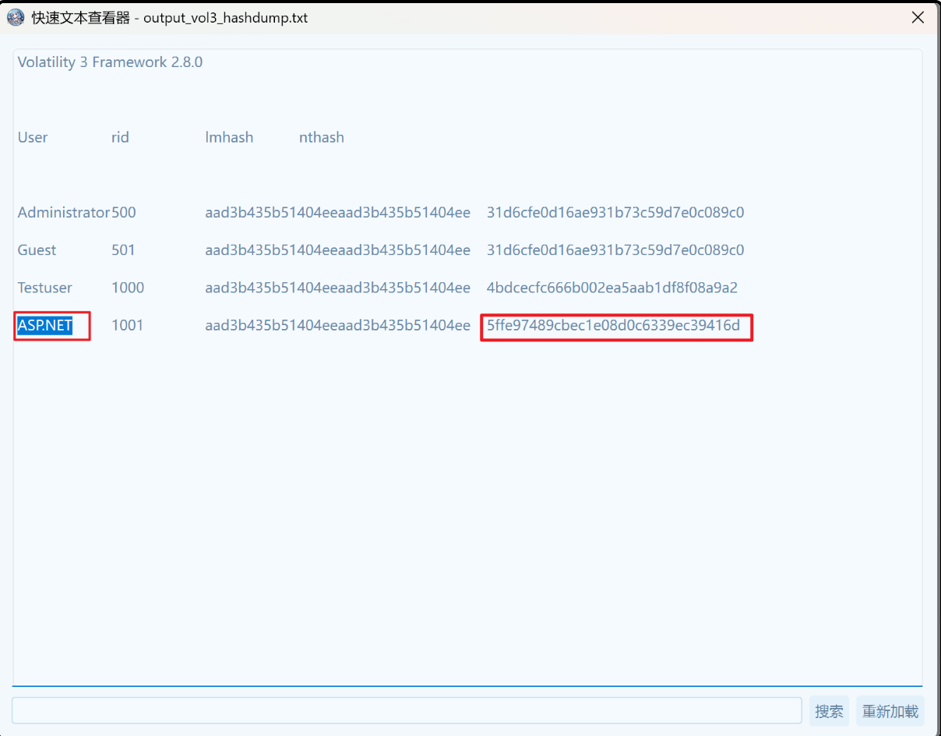Viewport: 941px width, 736px height.
Task: Click Testuser's nthash starting with 4bdcecfc
Action: pyautogui.click(x=611, y=288)
